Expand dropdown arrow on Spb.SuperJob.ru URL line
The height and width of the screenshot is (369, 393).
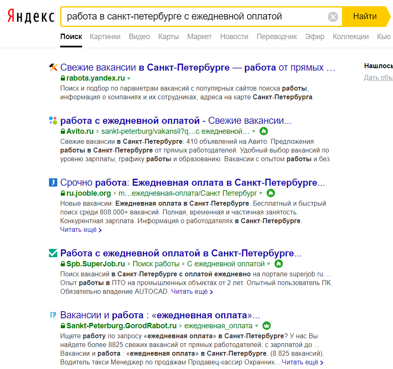[x=269, y=264]
